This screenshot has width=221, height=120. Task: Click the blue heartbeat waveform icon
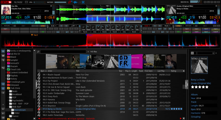(75, 2)
